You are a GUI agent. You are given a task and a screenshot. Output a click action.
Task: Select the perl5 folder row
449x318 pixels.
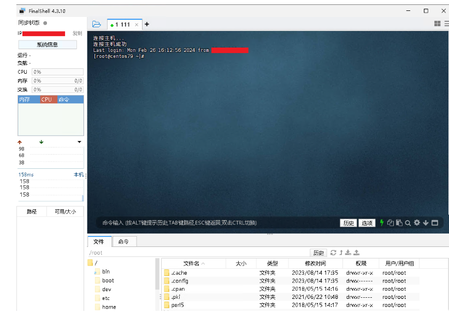point(291,305)
